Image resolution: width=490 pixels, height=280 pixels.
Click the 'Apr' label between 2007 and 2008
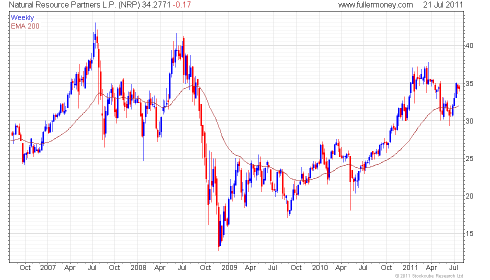coord(69,268)
